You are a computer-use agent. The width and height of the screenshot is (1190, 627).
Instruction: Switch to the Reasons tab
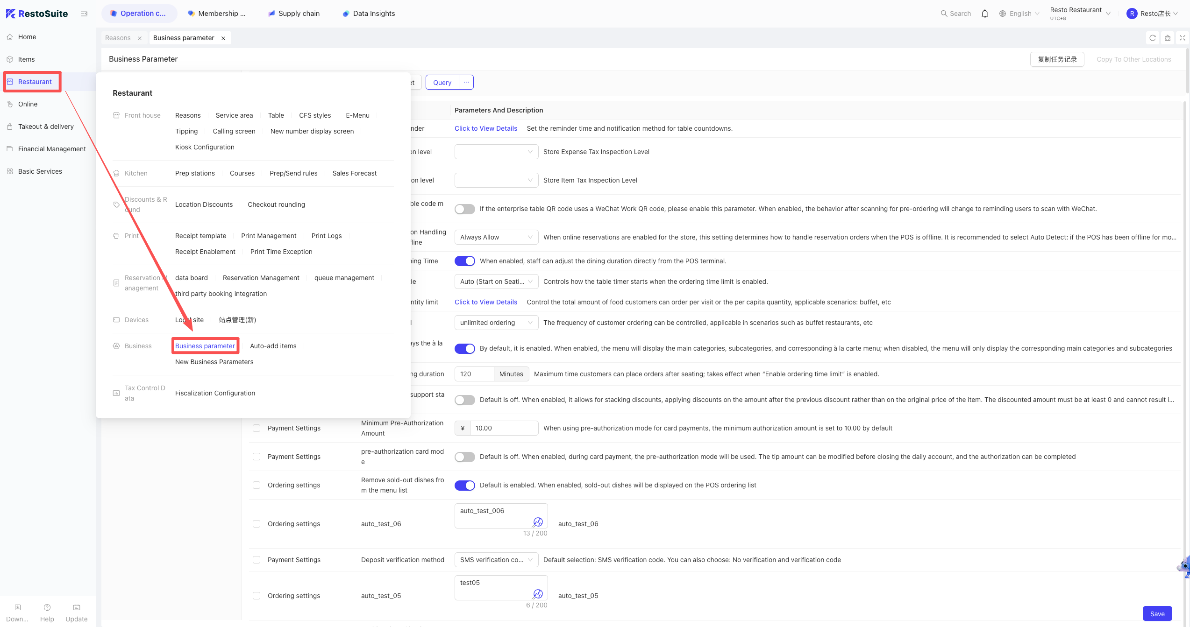point(118,38)
